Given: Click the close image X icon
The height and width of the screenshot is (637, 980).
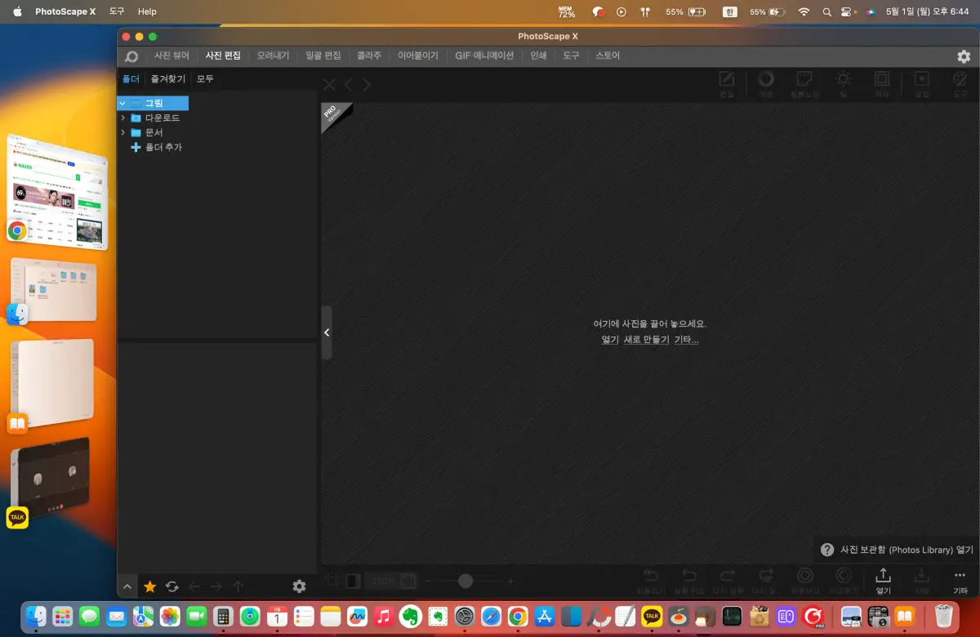Looking at the screenshot, I should [x=329, y=84].
